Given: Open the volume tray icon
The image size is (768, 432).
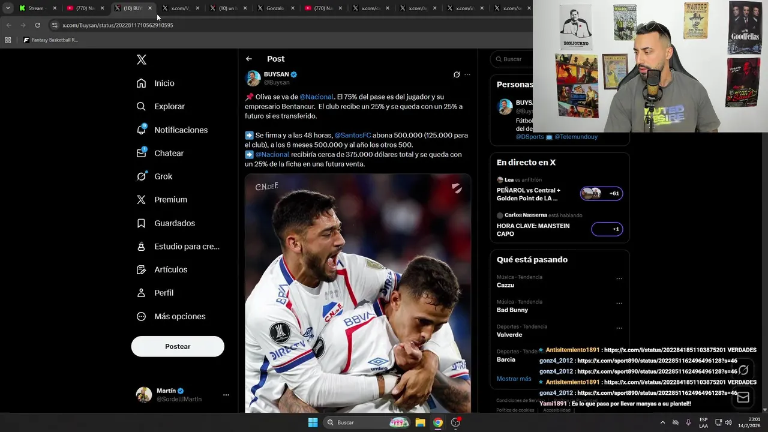Looking at the screenshot, I should coord(728,422).
